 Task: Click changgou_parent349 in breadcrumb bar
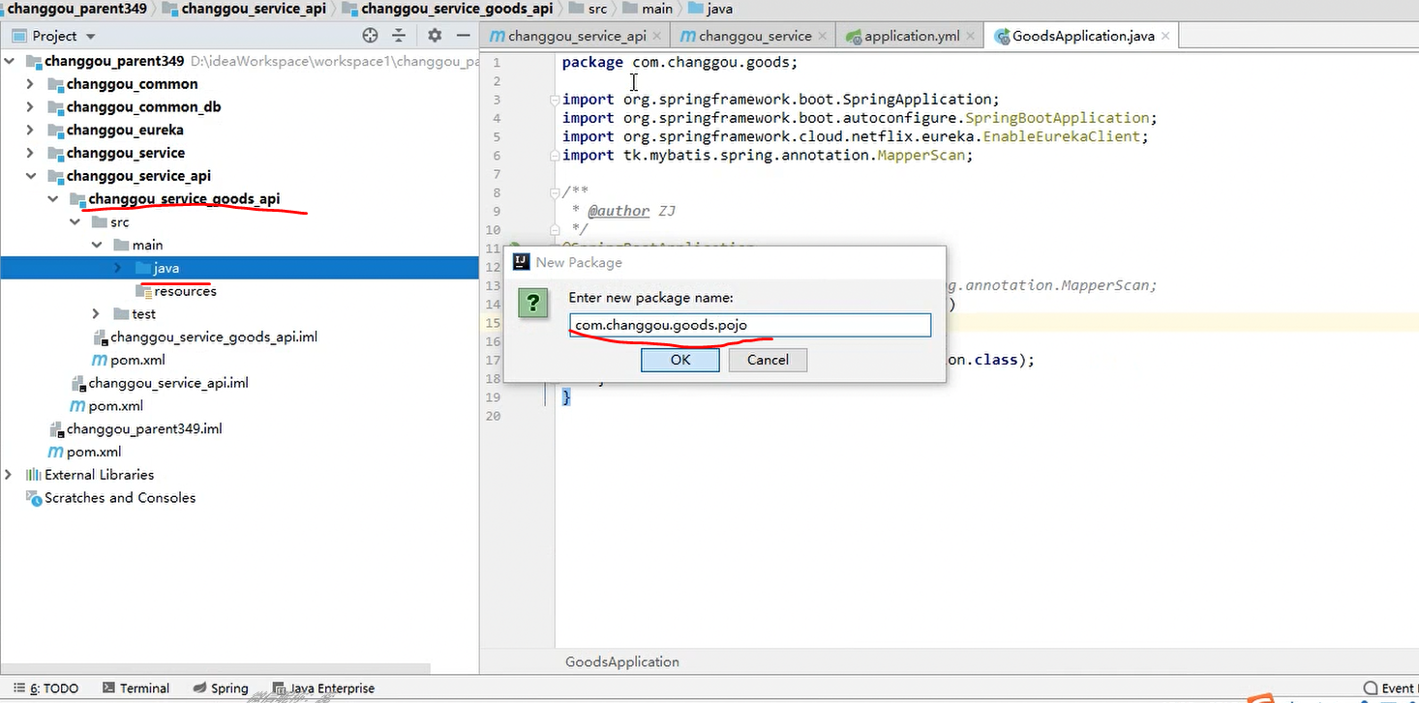(x=76, y=9)
